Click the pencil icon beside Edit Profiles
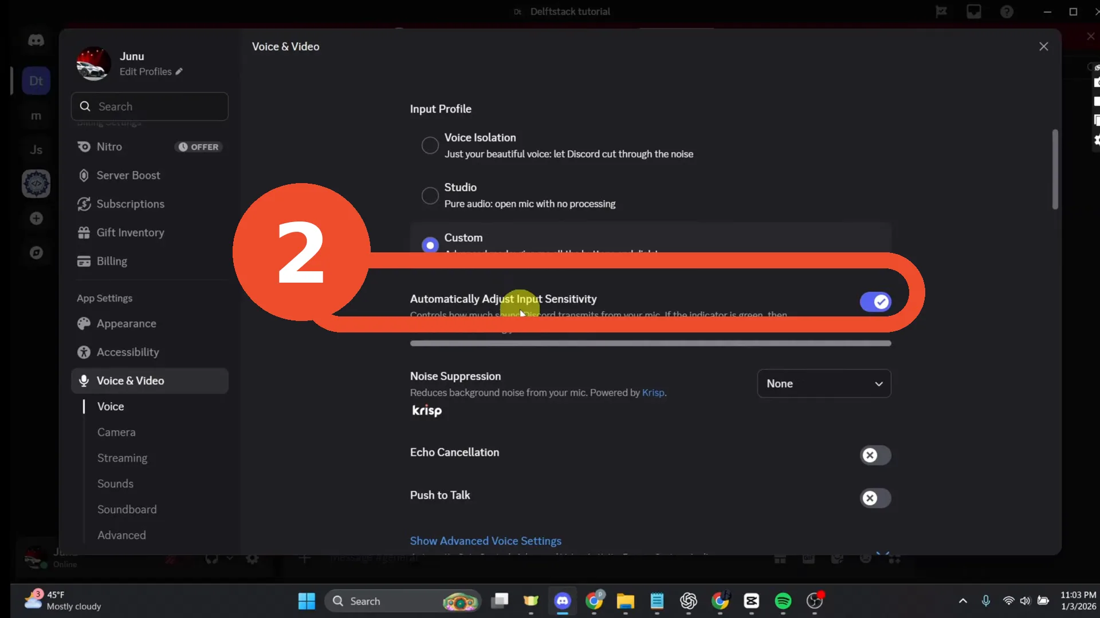 [x=179, y=72]
